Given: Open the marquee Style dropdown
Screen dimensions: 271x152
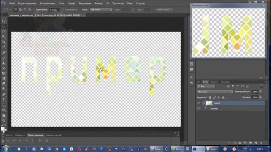Looking at the screenshot, I should (x=101, y=10).
